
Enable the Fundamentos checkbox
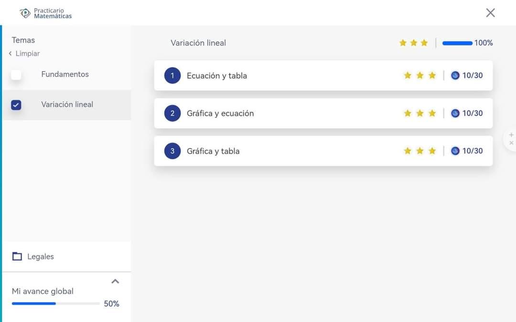(16, 75)
